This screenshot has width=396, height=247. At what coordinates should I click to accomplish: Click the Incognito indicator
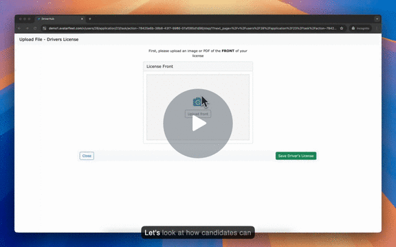click(360, 28)
